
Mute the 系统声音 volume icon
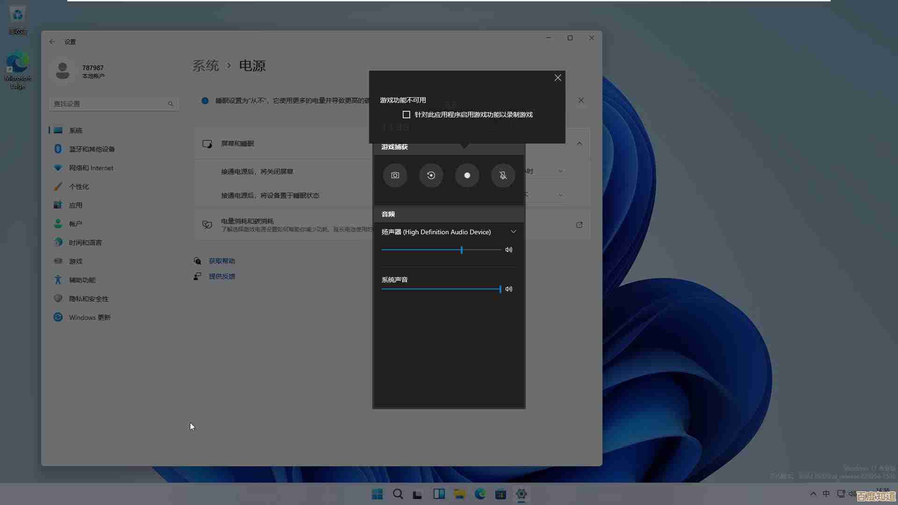click(509, 289)
